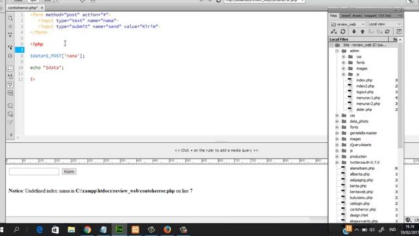Click the volume icon in system tray
This screenshot has height=236, width=419.
click(x=373, y=230)
